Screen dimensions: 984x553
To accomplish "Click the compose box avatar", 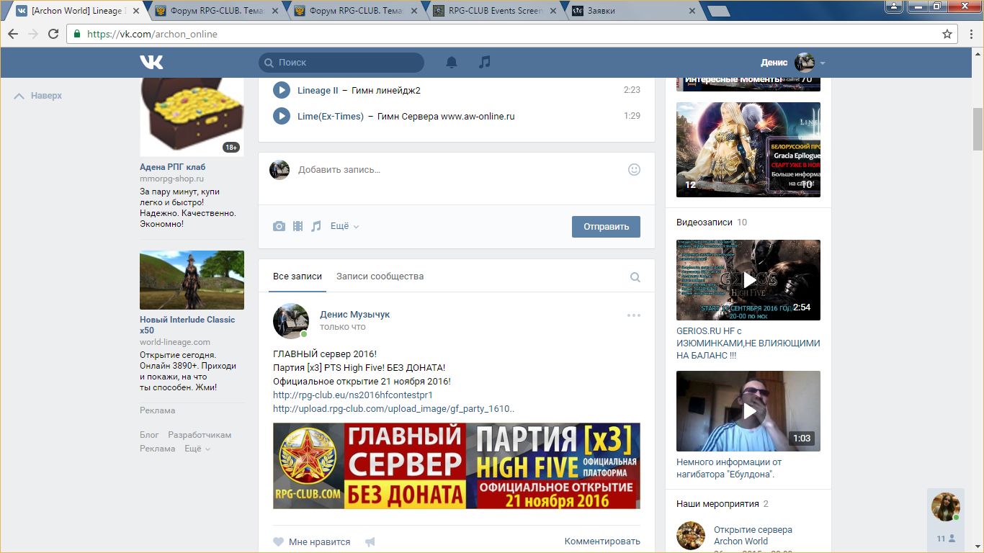I will click(x=279, y=170).
